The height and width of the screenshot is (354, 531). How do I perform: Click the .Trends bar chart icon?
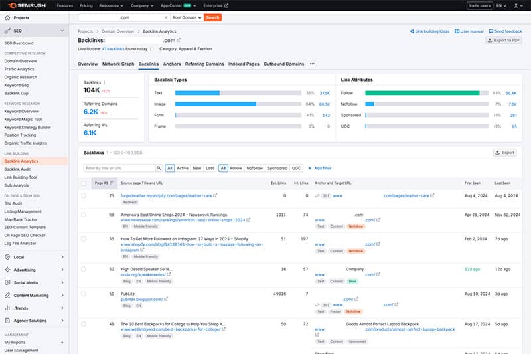point(7,308)
